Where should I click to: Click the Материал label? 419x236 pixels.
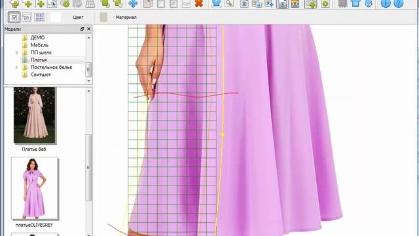tap(126, 18)
